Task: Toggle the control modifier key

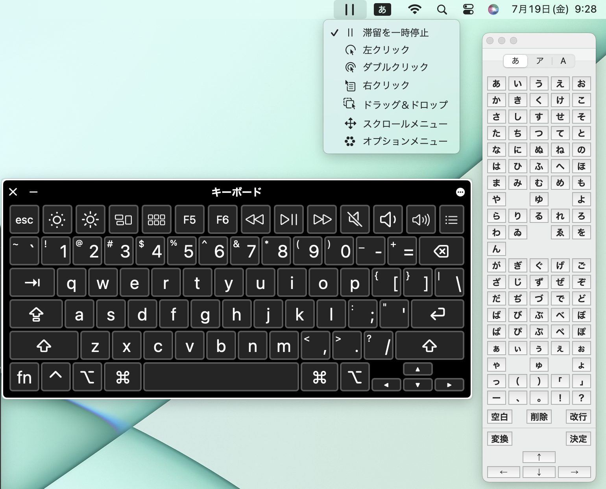Action: point(56,377)
